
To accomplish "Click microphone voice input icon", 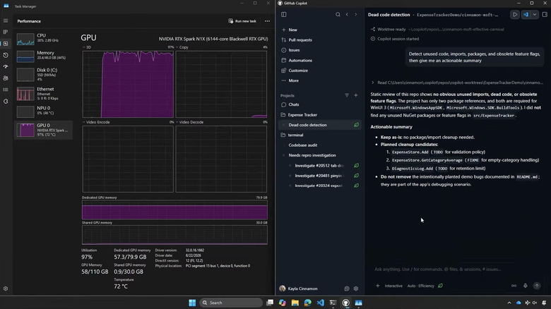I will tap(526, 286).
